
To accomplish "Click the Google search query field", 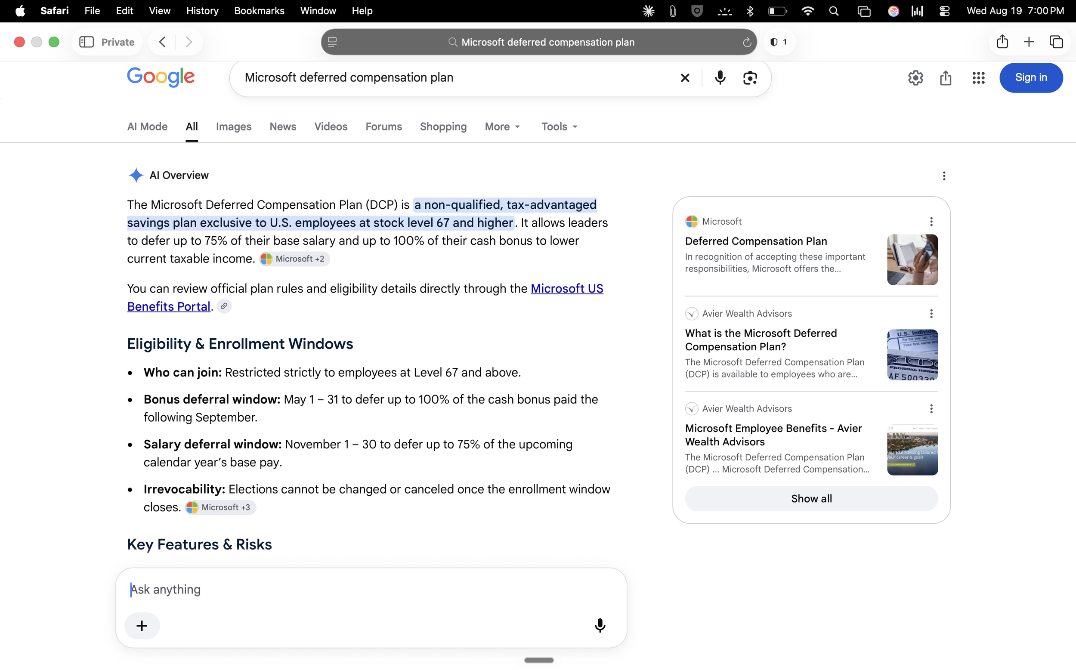I will (x=457, y=78).
